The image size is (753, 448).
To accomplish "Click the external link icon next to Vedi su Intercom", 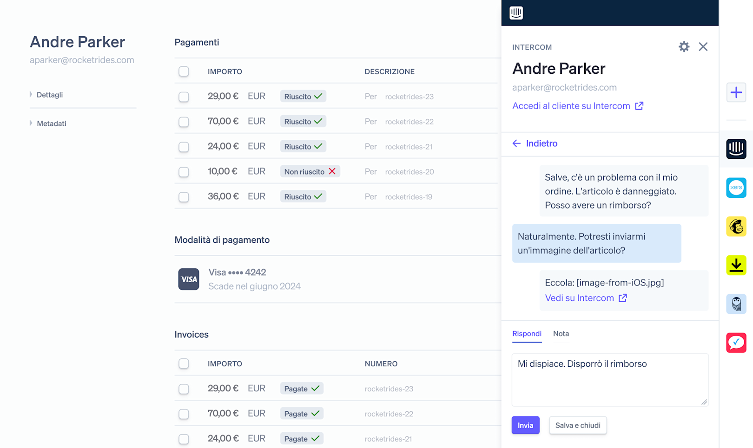I will coord(623,298).
